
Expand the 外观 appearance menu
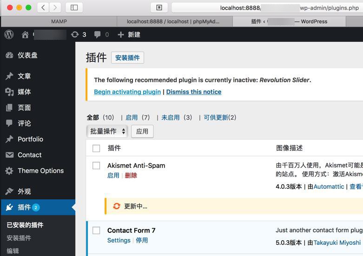pyautogui.click(x=24, y=191)
